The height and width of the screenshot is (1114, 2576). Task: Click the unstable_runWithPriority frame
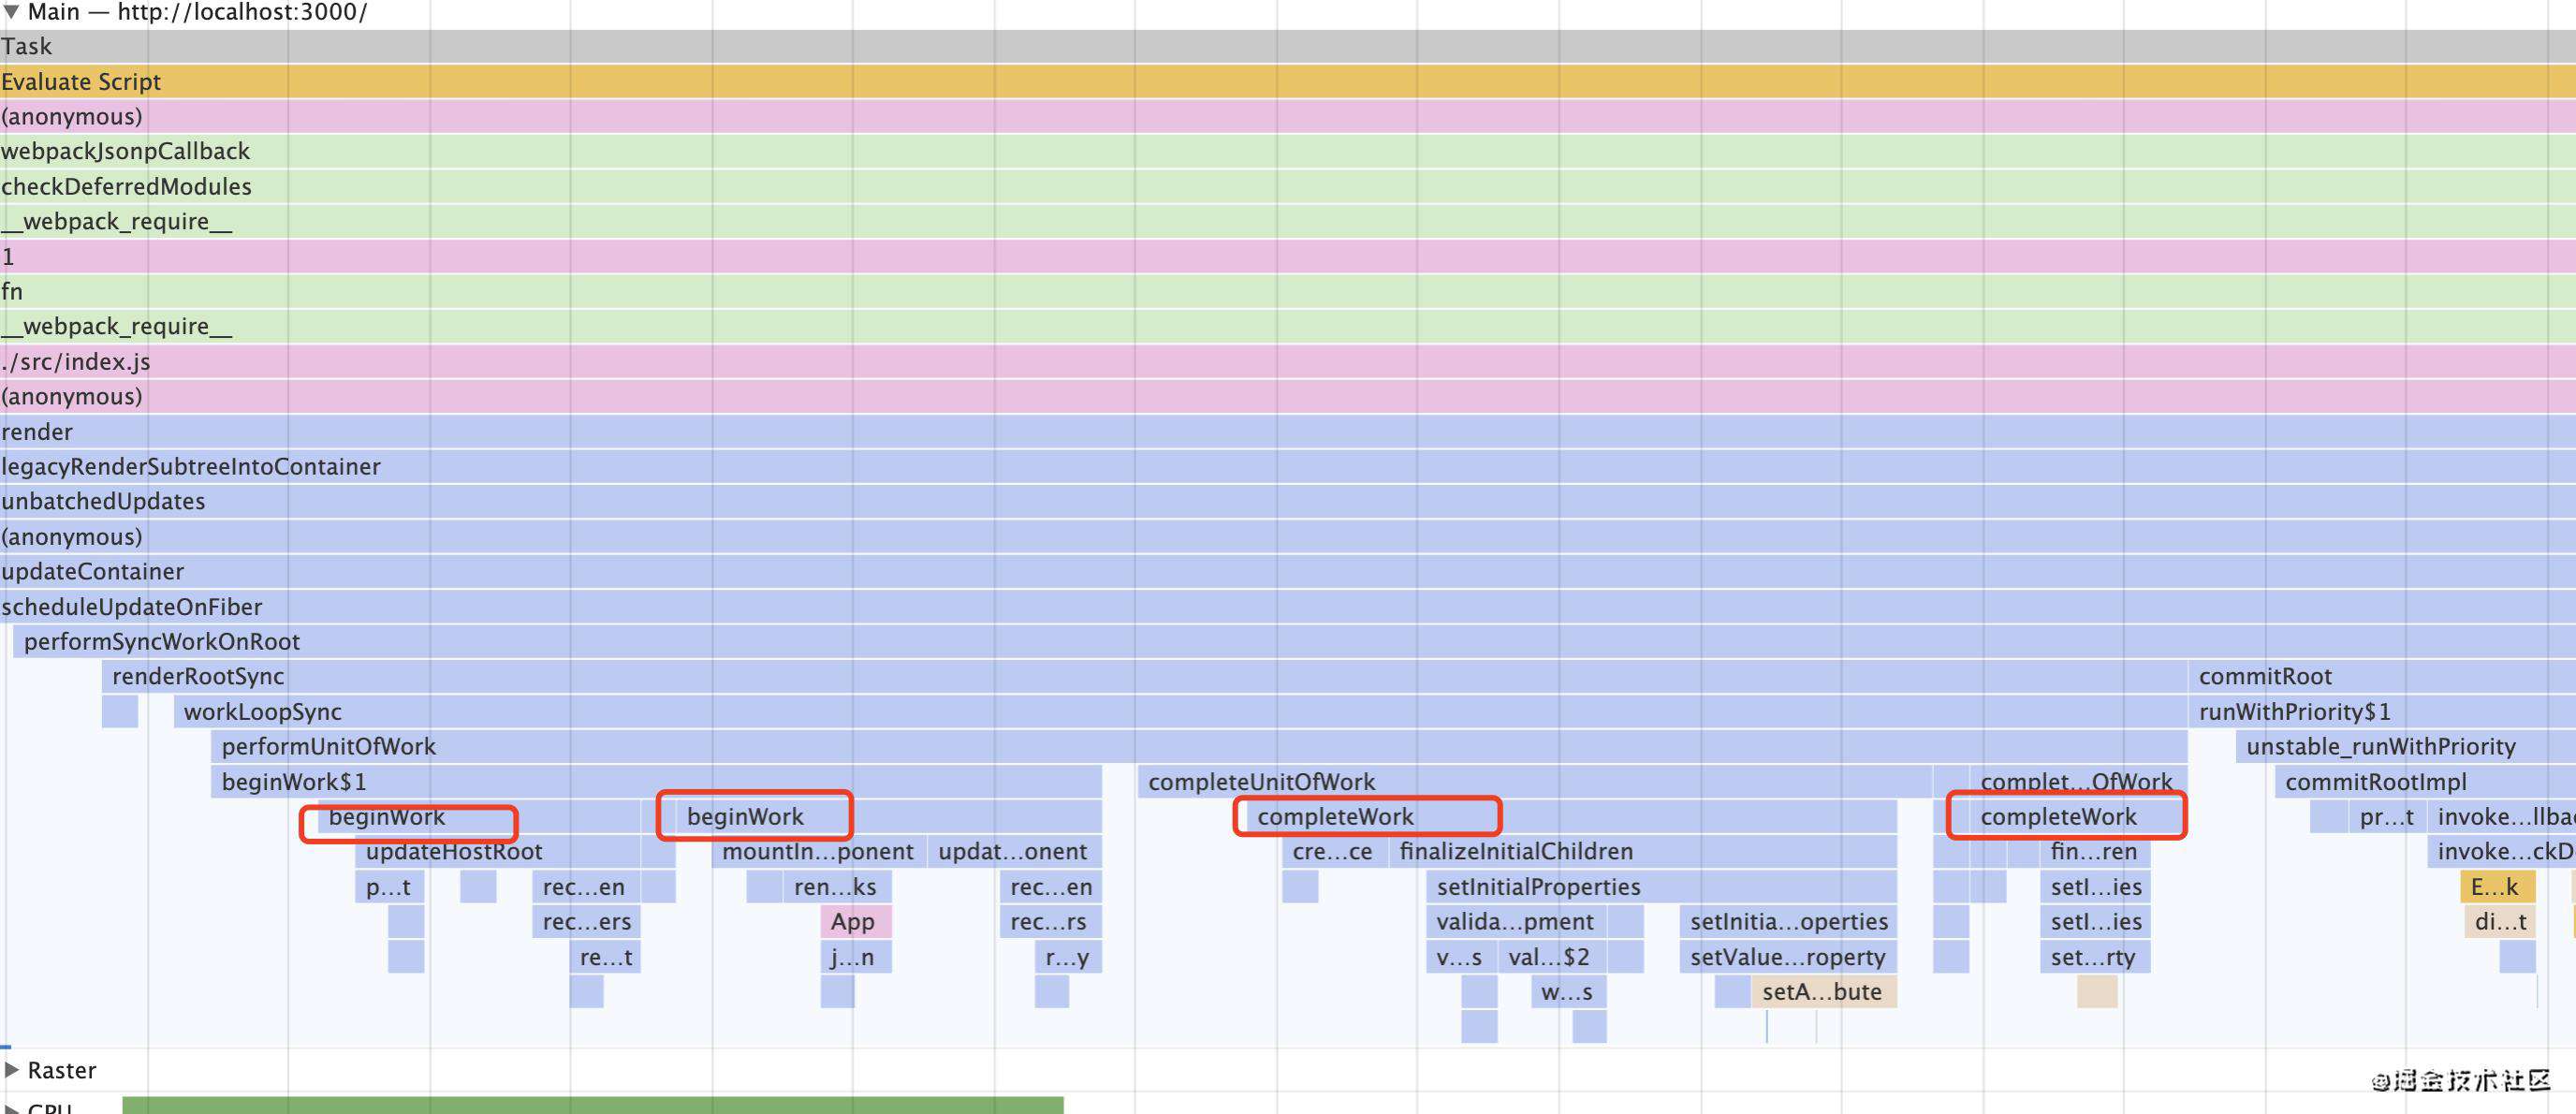pyautogui.click(x=2406, y=747)
